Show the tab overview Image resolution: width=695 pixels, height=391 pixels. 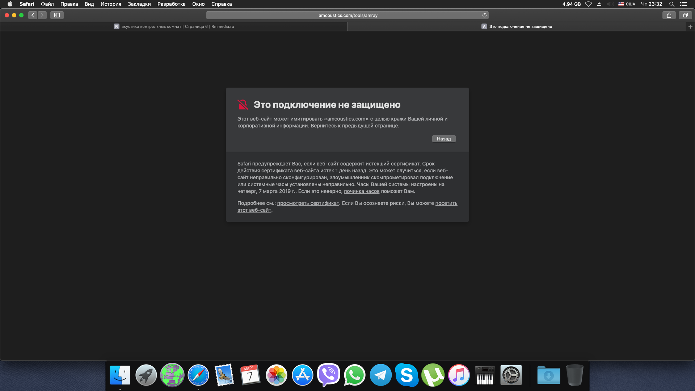(685, 15)
